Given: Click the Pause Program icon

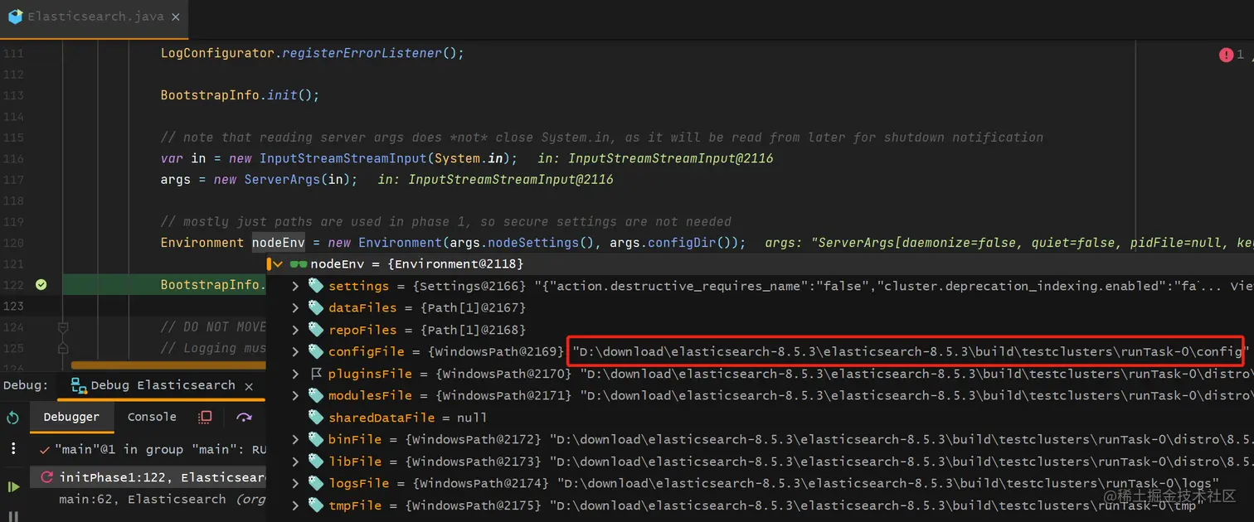Looking at the screenshot, I should (x=13, y=515).
